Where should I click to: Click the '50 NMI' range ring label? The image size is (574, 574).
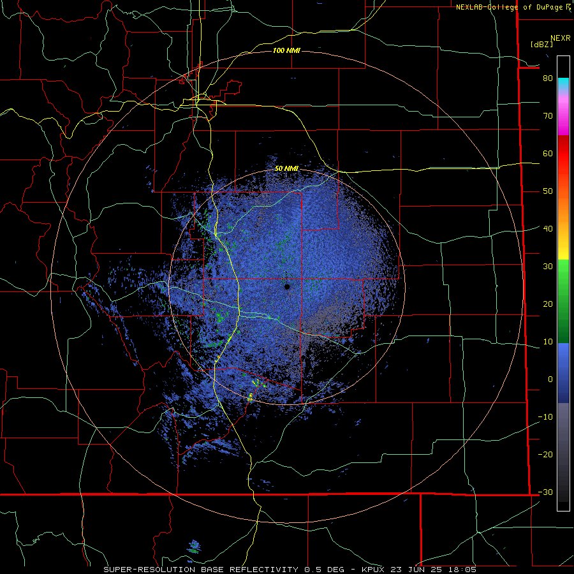[x=286, y=168]
